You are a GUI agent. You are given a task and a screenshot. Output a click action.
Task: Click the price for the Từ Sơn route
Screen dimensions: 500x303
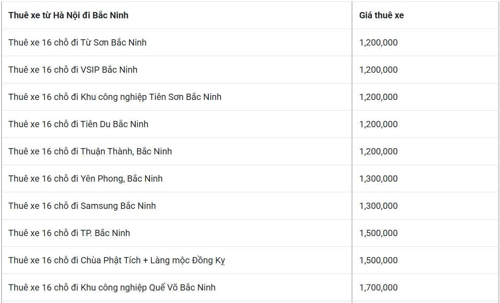(378, 42)
